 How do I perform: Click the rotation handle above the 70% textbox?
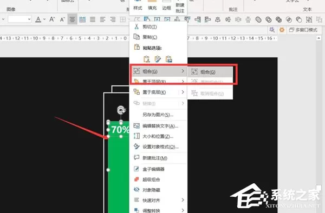pyautogui.click(x=121, y=110)
